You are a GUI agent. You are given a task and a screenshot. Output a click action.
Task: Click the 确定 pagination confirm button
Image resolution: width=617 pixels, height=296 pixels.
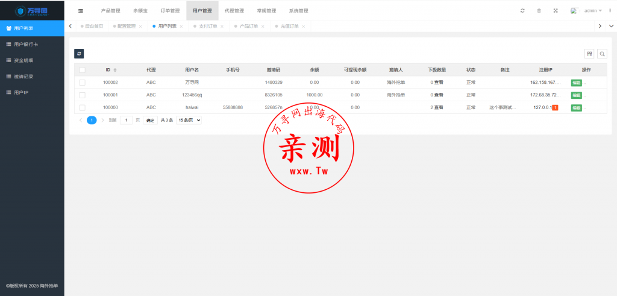pyautogui.click(x=150, y=120)
